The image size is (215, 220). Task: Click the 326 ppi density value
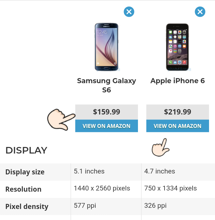[156, 206]
